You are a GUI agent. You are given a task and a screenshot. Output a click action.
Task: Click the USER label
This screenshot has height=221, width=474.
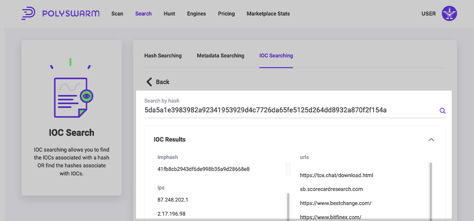428,14
